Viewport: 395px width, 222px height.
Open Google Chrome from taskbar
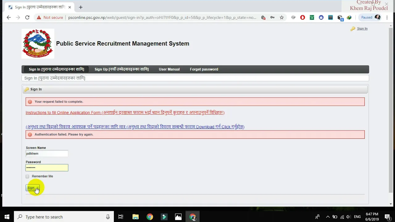[x=150, y=217]
